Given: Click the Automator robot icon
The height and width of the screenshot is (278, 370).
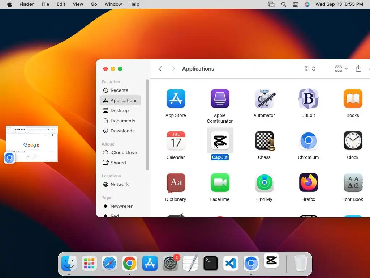Looking at the screenshot, I should coord(264,98).
